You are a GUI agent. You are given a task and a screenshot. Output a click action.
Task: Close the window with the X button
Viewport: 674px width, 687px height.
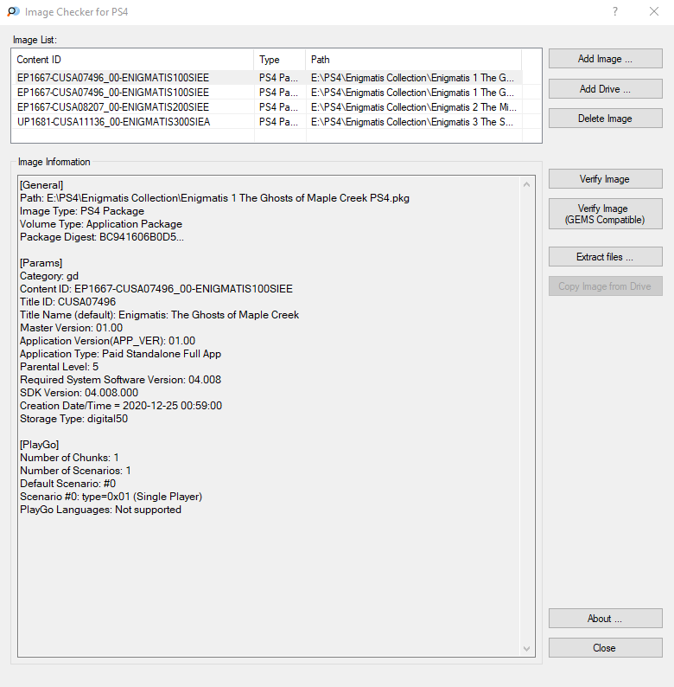[654, 11]
